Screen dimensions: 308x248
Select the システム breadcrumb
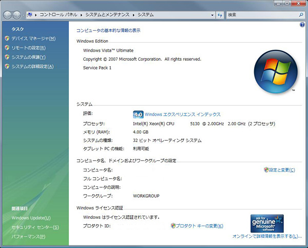(x=146, y=15)
